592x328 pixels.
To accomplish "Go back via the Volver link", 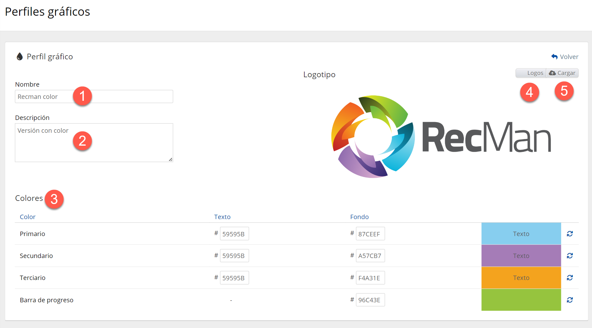I will (565, 57).
